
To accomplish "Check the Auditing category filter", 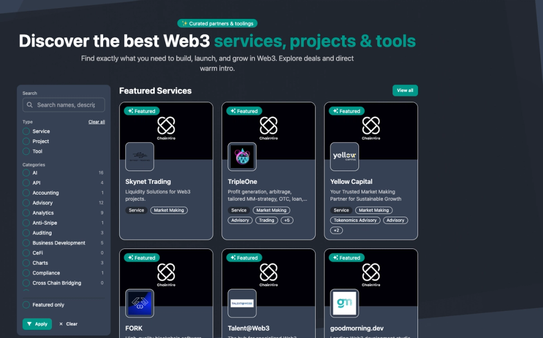I will pos(26,233).
